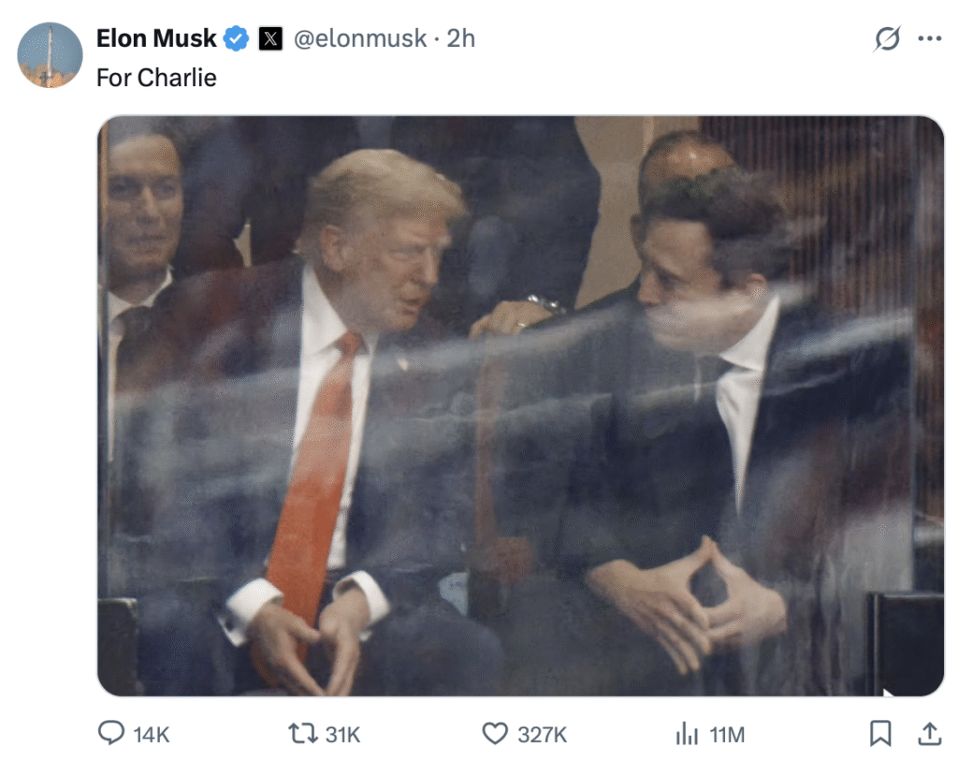Viewport: 958px width, 762px height.
Task: Click the blue verified checkmark badge
Action: click(x=236, y=39)
